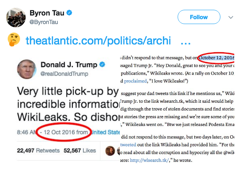Image resolution: width=242 pixels, height=170 pixels.
Task: Click the verified badge next to Byron Tau
Action: pos(69,13)
